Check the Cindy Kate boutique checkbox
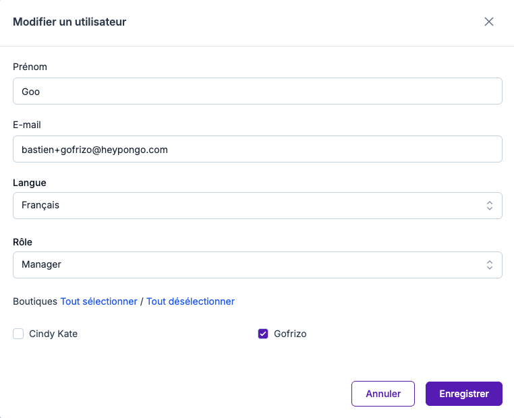 click(18, 334)
